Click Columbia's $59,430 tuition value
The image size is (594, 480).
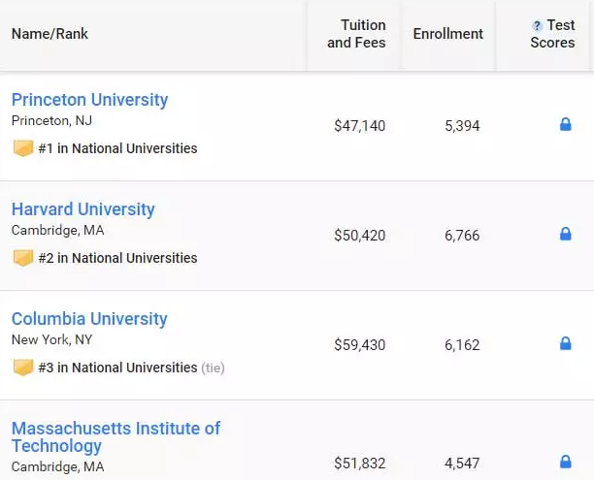[x=359, y=345]
